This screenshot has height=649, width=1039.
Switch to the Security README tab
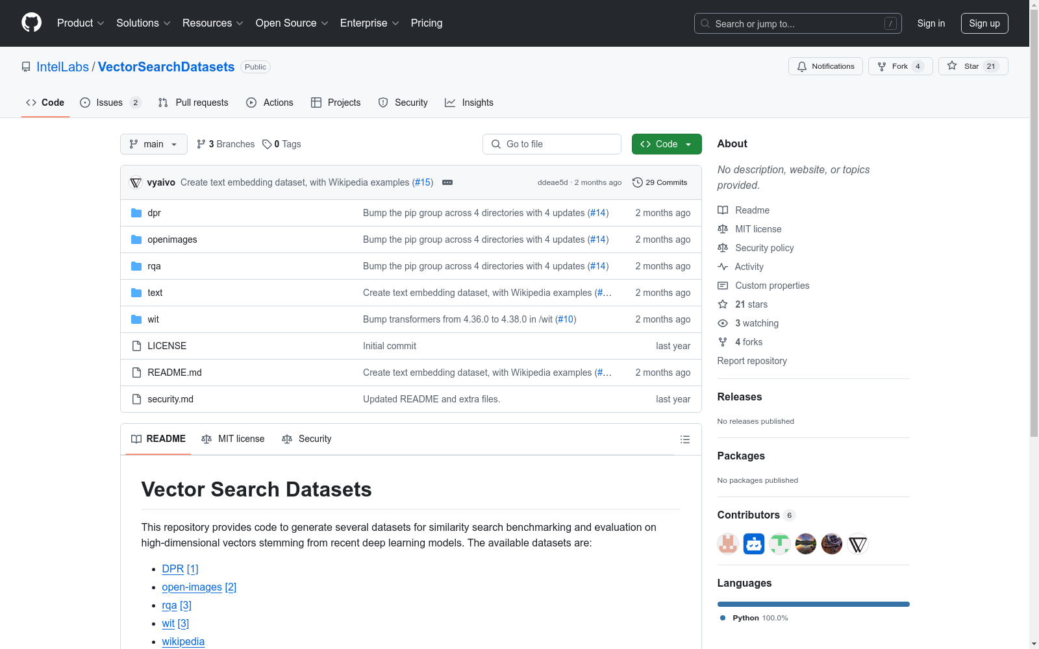point(307,439)
